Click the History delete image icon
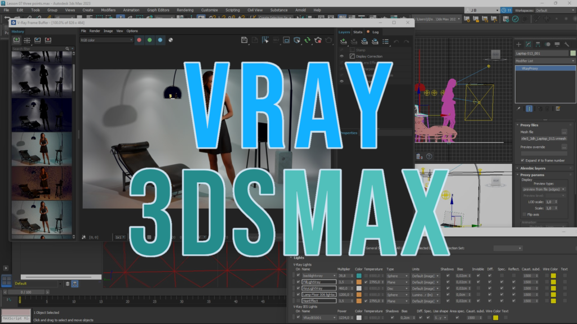This screenshot has height=324, width=577. (48, 40)
